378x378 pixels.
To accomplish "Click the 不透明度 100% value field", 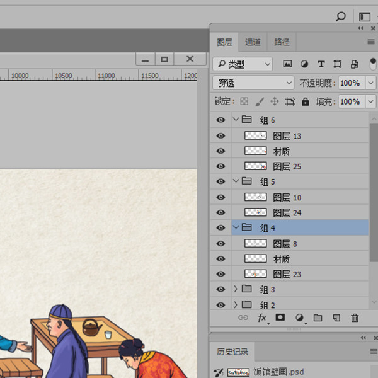I will [352, 83].
